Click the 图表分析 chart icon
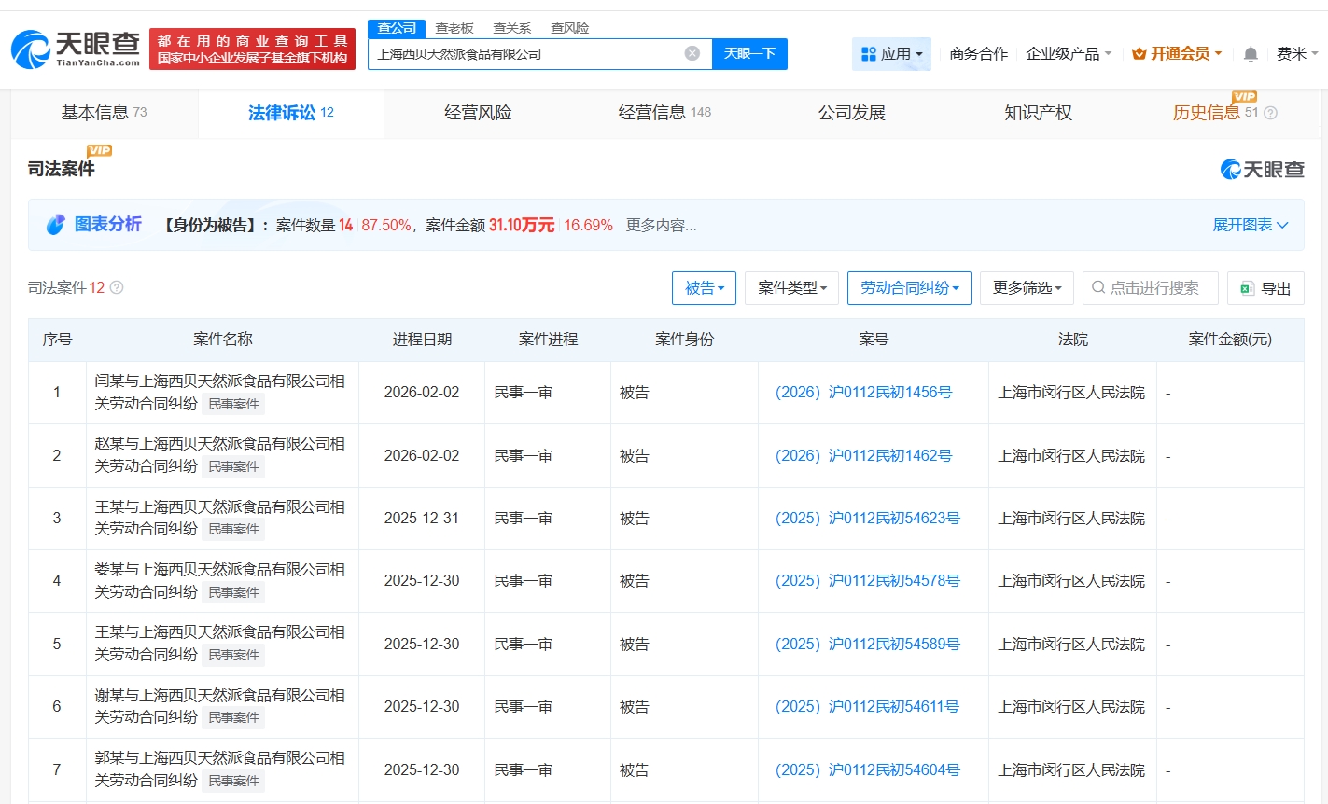This screenshot has height=804, width=1328. click(56, 225)
